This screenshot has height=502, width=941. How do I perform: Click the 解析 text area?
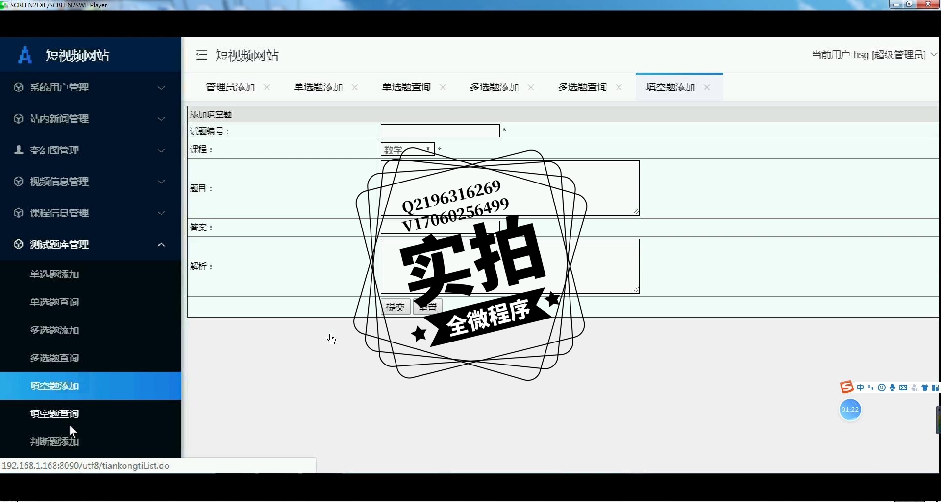click(x=510, y=266)
